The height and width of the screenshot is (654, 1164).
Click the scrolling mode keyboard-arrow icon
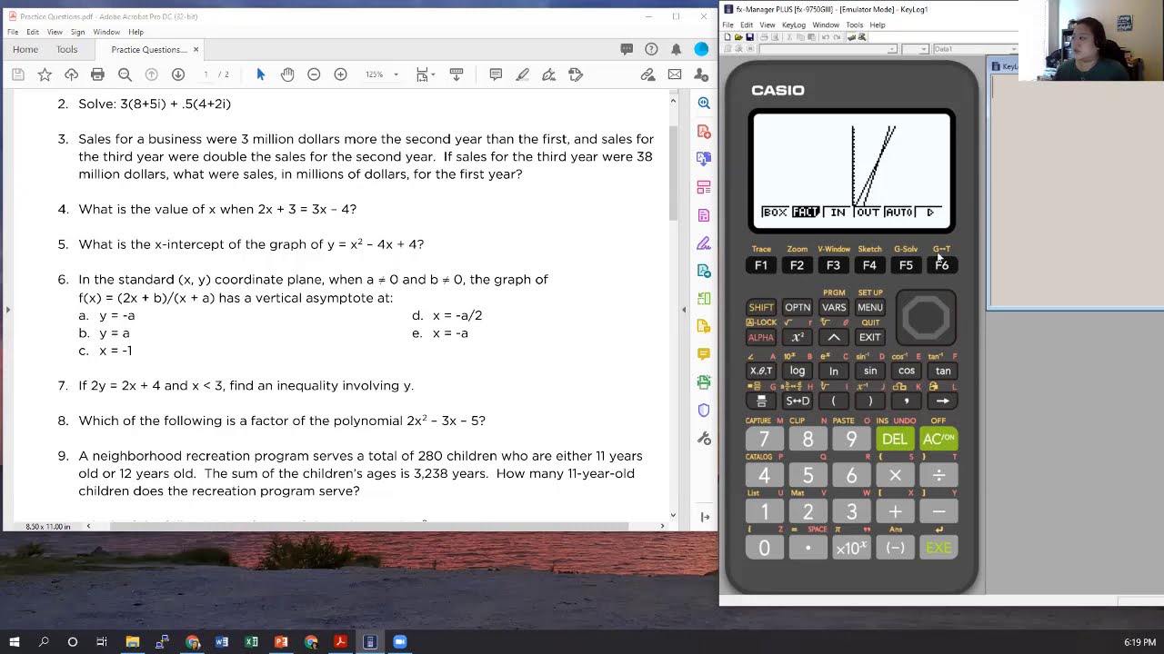(457, 74)
